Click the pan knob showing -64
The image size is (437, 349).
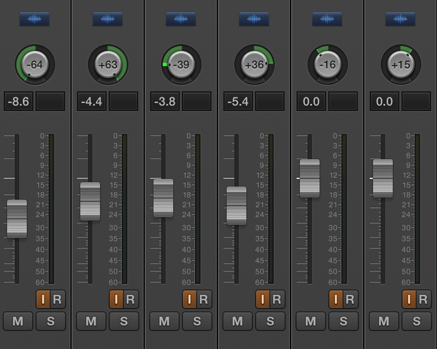coord(35,65)
